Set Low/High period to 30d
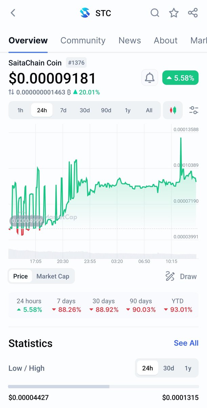This screenshot has width=207, height=408. [x=169, y=368]
